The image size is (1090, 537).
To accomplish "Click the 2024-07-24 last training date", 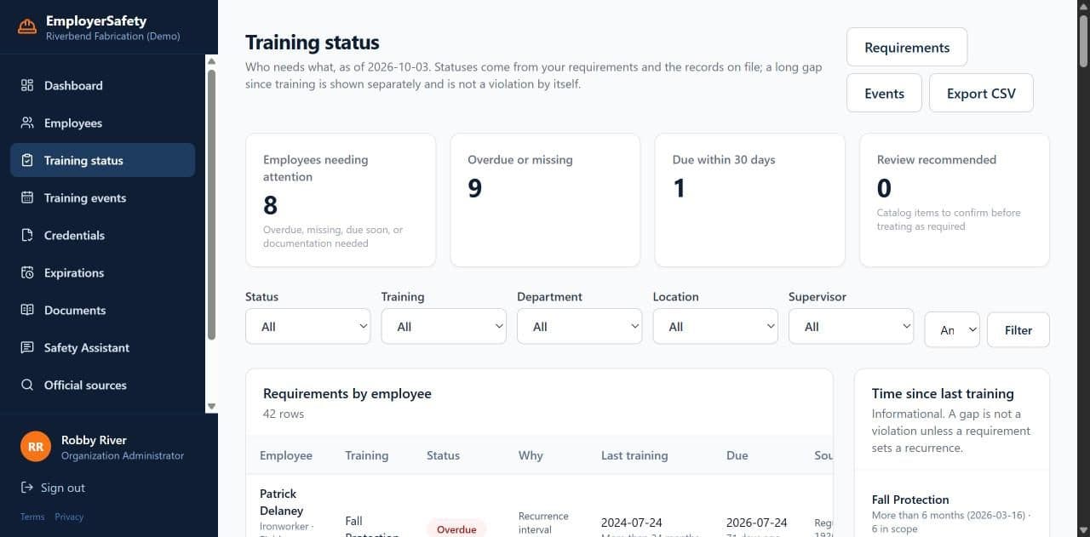I will click(x=632, y=523).
